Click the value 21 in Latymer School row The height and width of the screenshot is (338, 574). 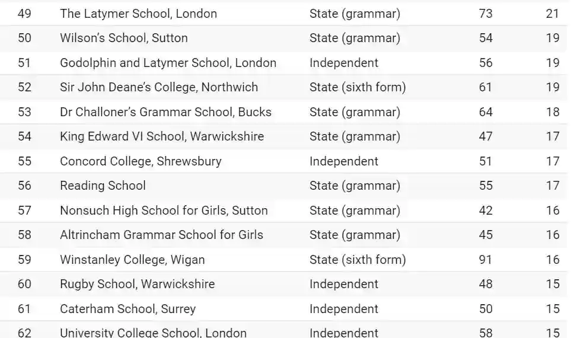click(553, 13)
